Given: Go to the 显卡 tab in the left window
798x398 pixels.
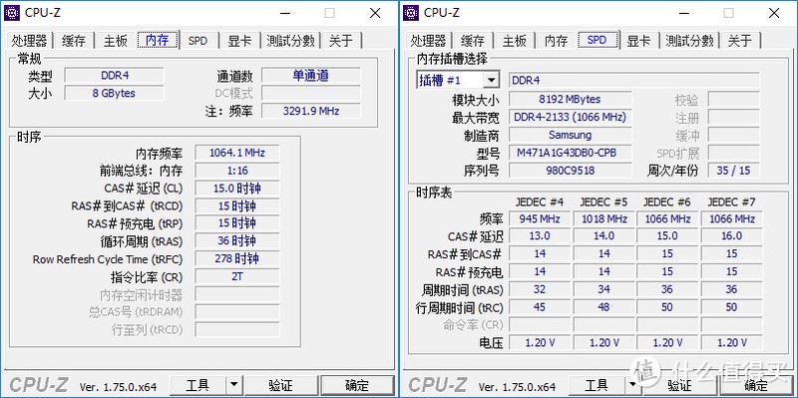Looking at the screenshot, I should [239, 41].
